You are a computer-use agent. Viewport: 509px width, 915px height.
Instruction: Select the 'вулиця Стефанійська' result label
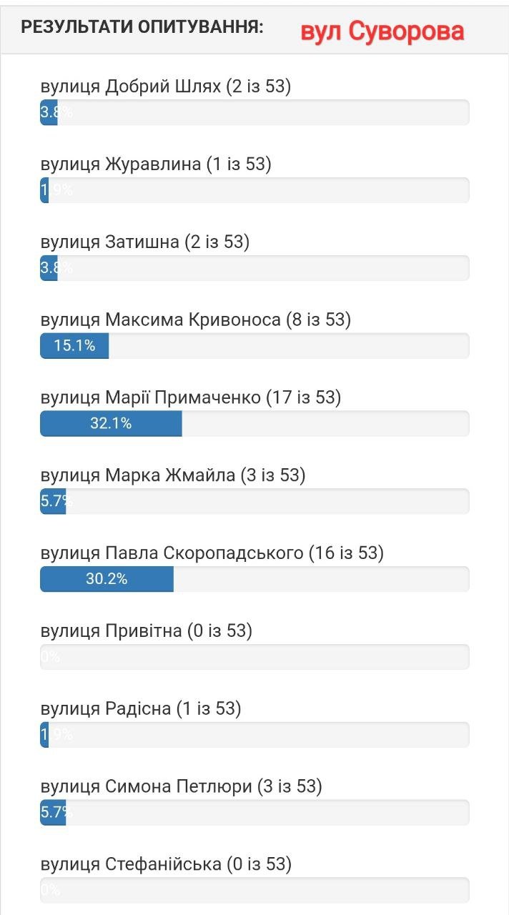click(x=166, y=865)
